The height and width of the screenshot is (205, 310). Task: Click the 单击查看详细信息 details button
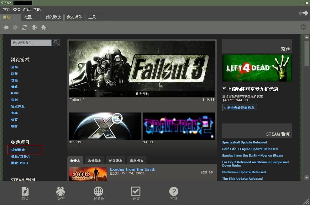[x=239, y=107]
